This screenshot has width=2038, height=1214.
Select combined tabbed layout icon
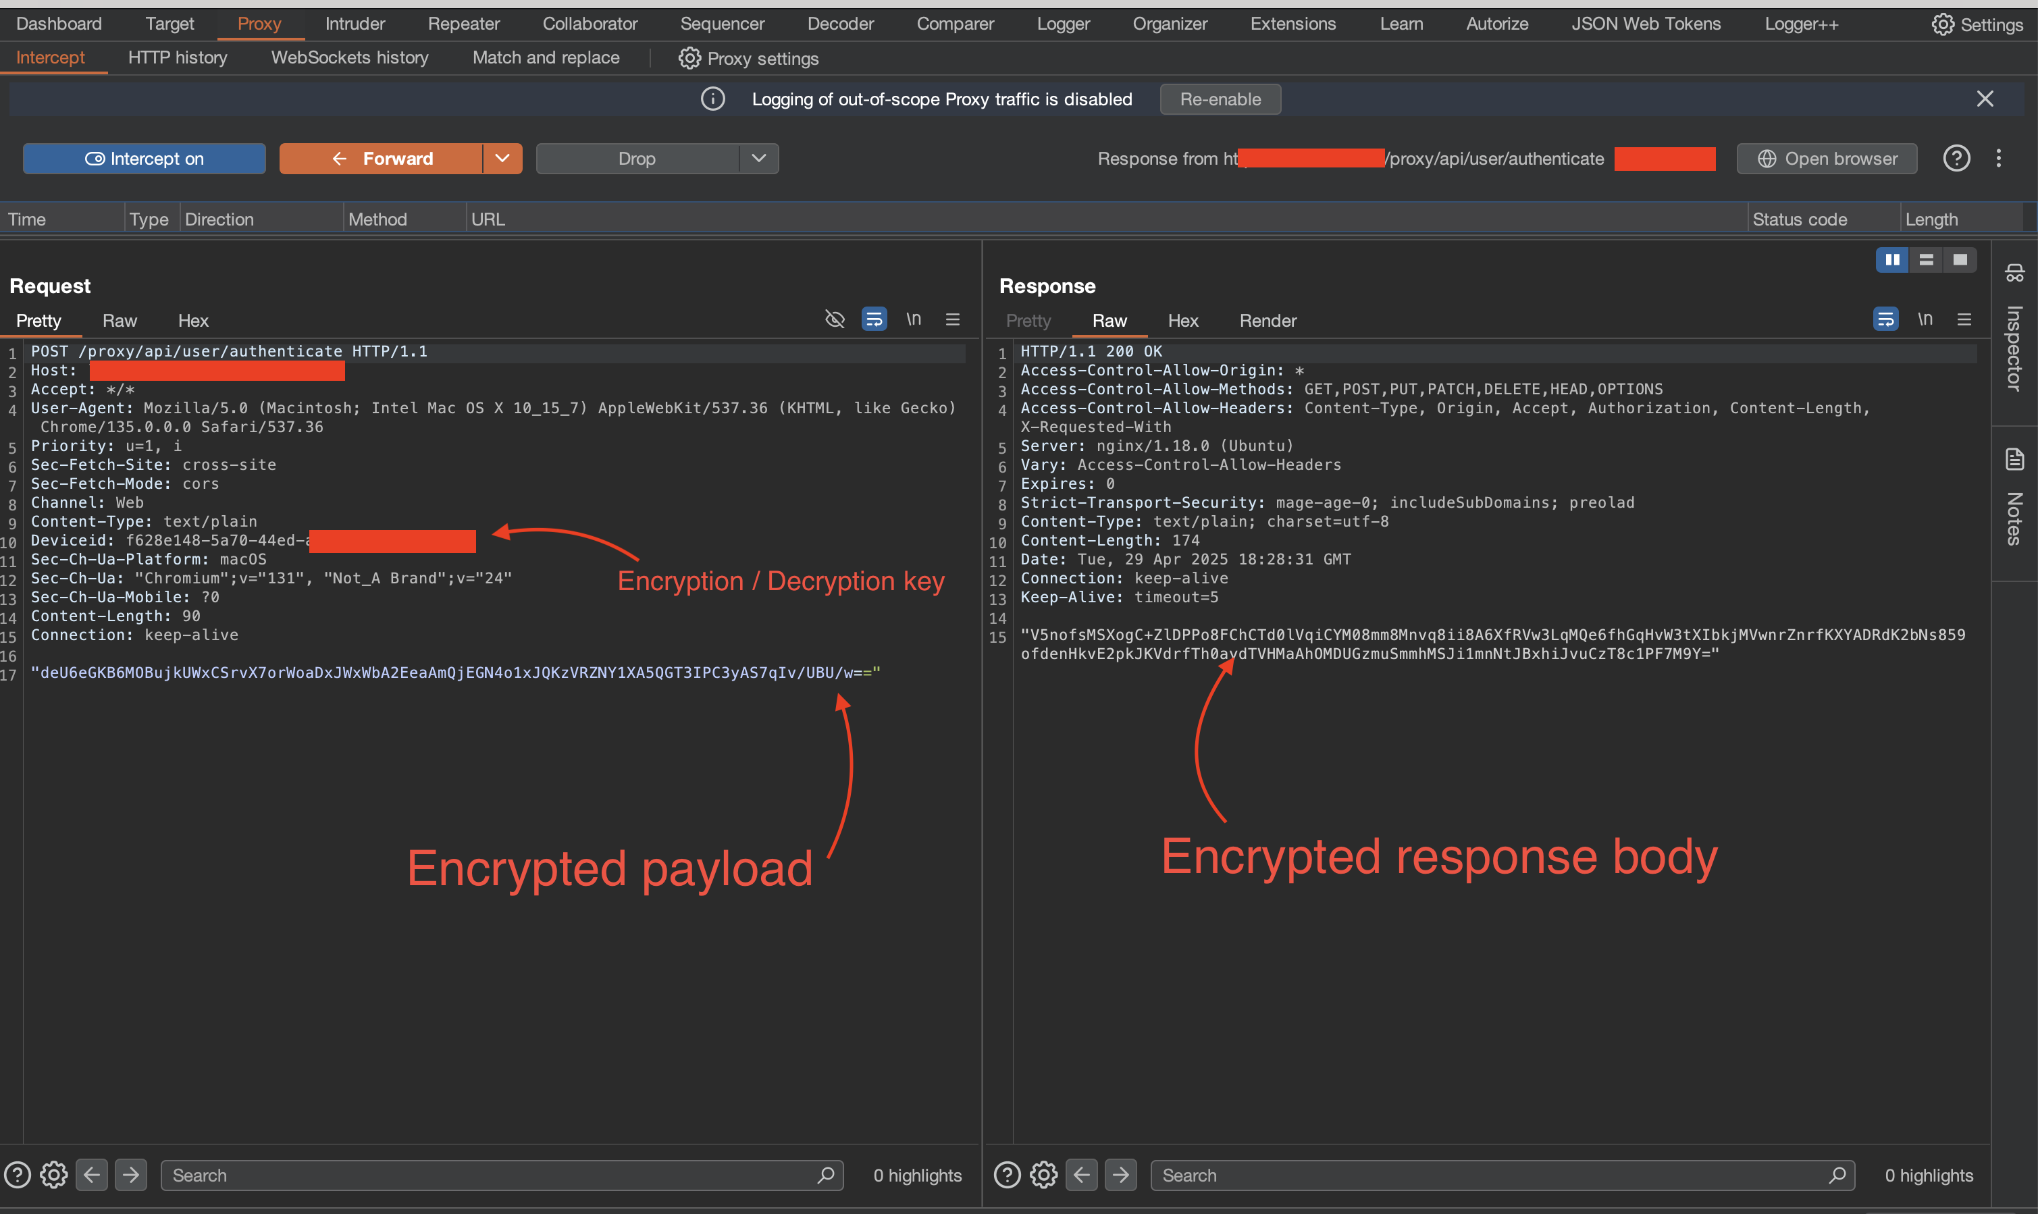[x=1960, y=260]
